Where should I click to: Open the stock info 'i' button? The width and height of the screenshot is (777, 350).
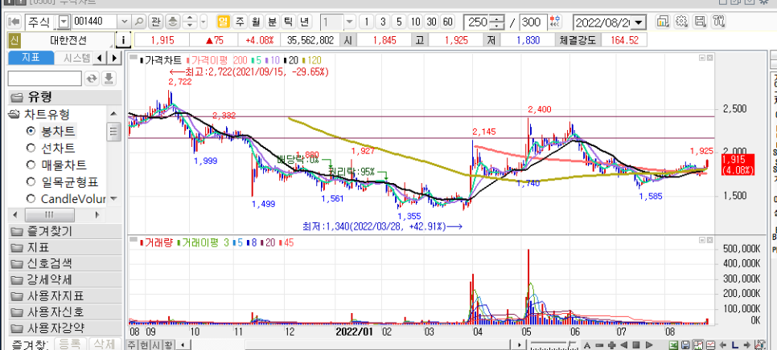tap(122, 40)
